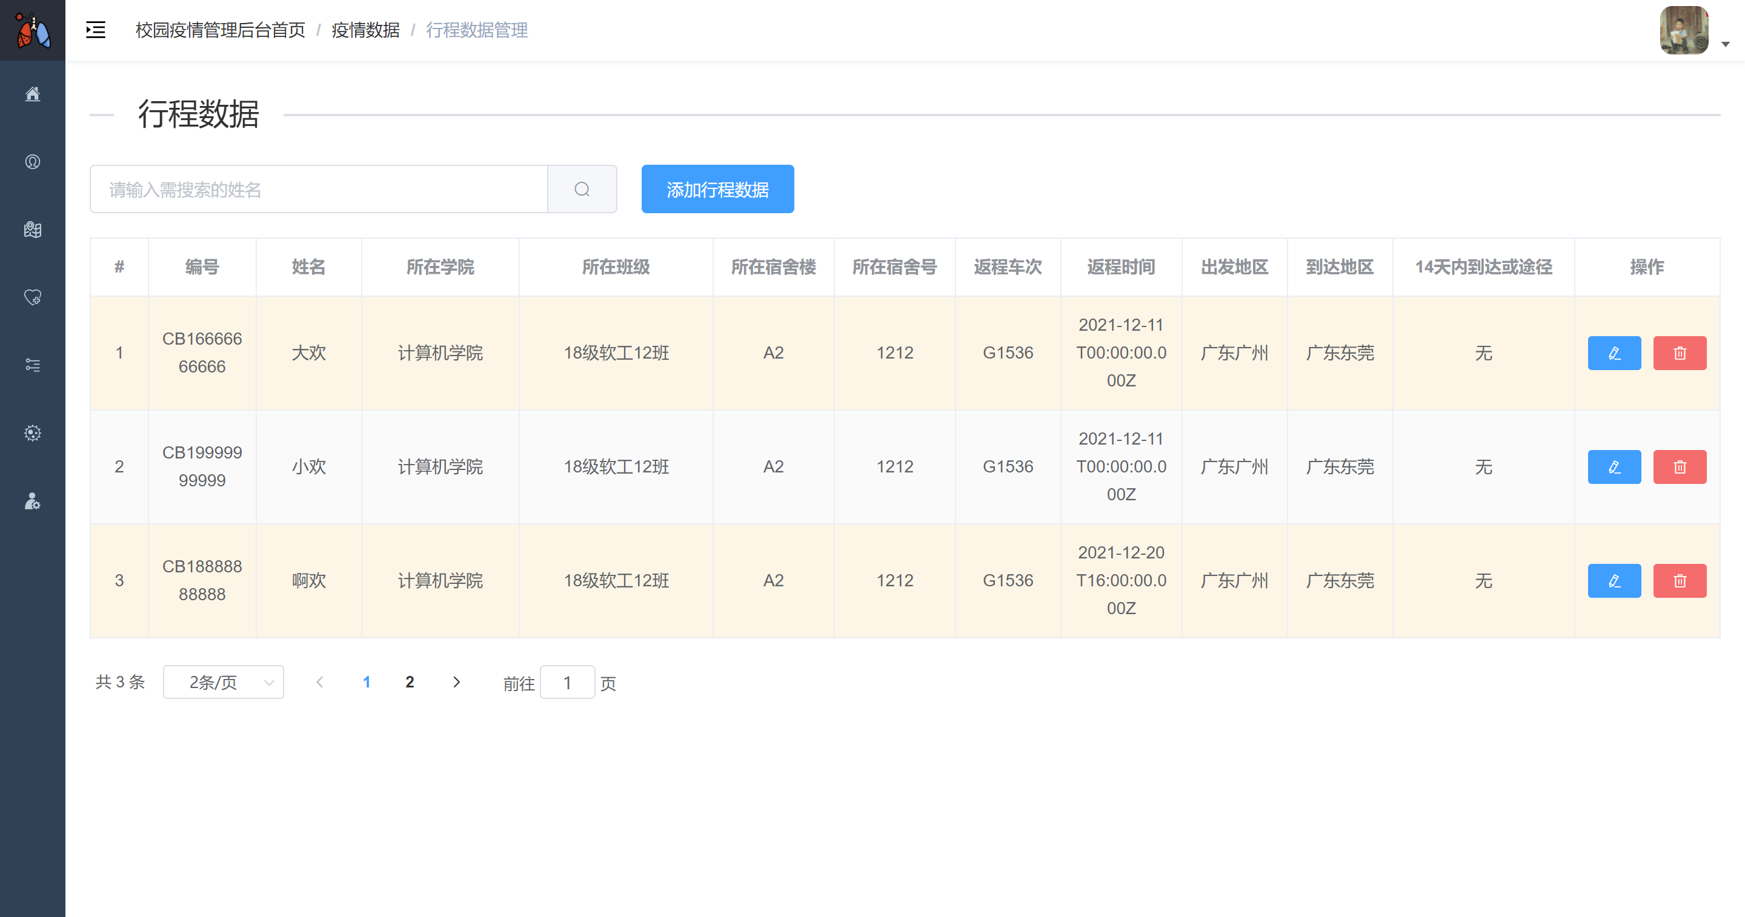Click the search magnifier button
The image size is (1745, 917).
click(581, 189)
